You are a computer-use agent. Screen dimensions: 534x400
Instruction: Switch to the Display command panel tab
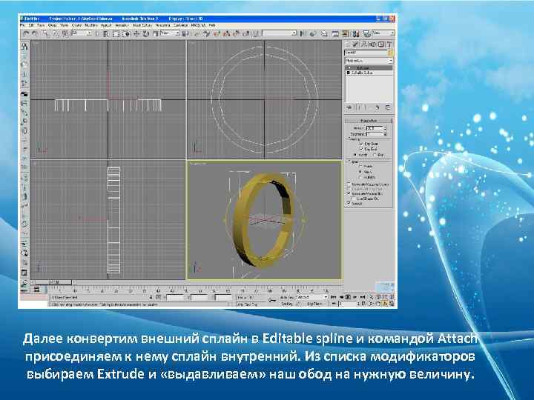pos(380,44)
